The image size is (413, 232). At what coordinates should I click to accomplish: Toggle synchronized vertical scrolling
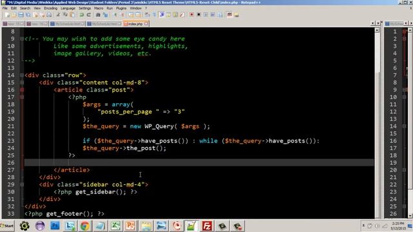click(x=130, y=15)
